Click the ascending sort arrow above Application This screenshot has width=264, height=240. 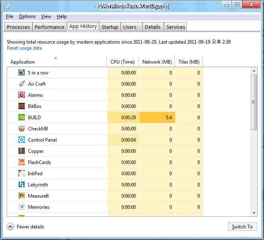[56, 58]
